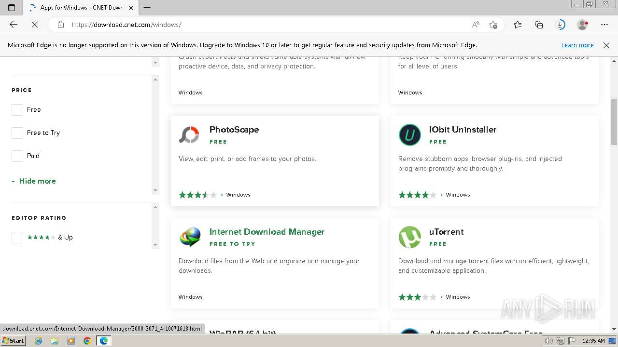Click the IObit Uninstaller star rating
This screenshot has width=618, height=347.
[418, 195]
